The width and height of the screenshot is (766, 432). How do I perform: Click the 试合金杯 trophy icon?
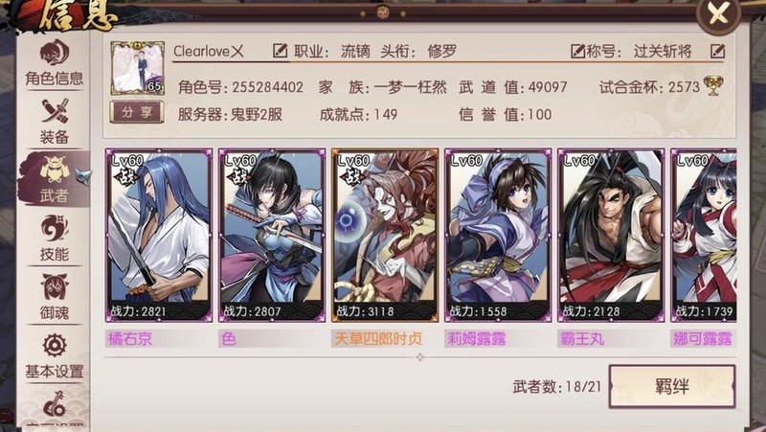click(x=713, y=86)
